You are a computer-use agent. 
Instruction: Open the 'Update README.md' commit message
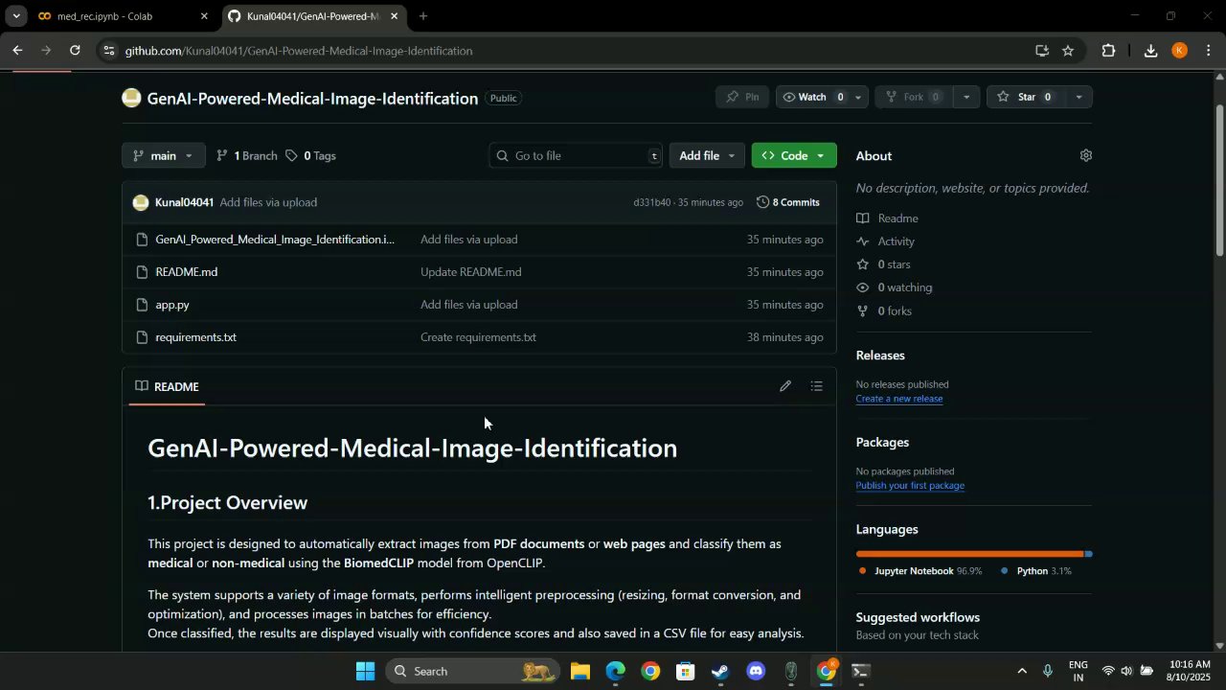click(471, 272)
